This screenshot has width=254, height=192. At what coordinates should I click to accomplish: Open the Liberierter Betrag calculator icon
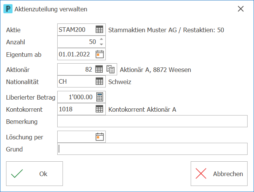100,97
